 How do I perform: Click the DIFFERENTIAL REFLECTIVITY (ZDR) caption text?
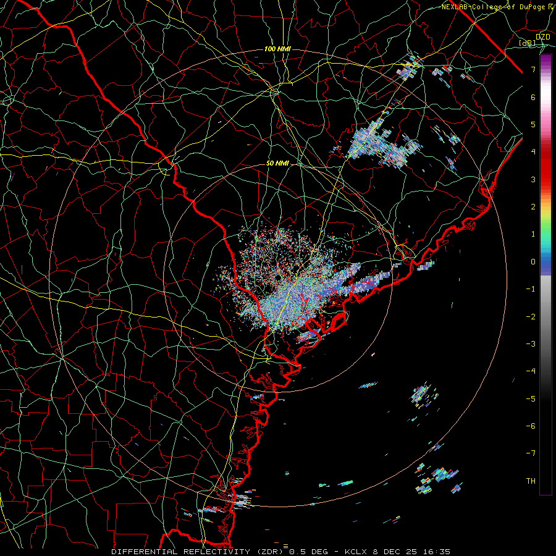coord(198,552)
